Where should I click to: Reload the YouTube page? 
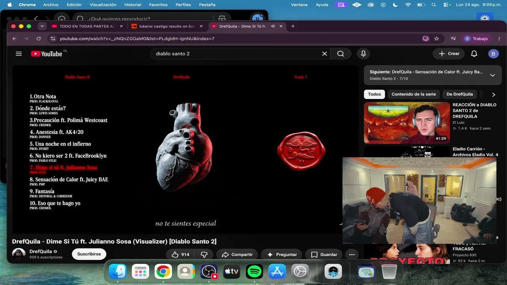[x=38, y=38]
